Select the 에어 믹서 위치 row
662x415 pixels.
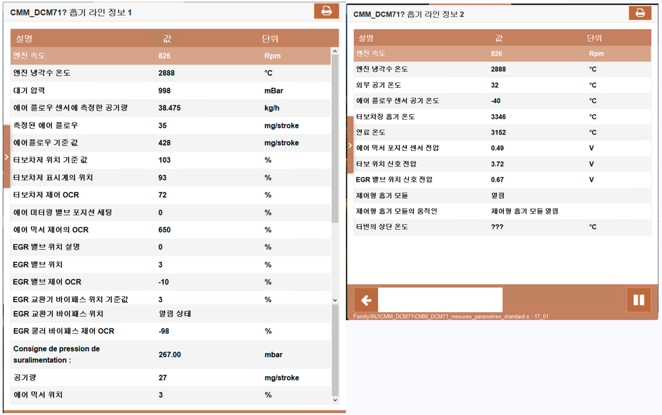170,395
